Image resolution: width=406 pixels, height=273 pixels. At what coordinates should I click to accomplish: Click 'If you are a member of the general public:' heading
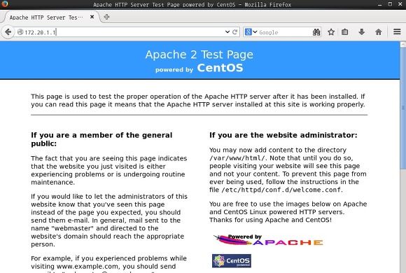click(x=101, y=139)
